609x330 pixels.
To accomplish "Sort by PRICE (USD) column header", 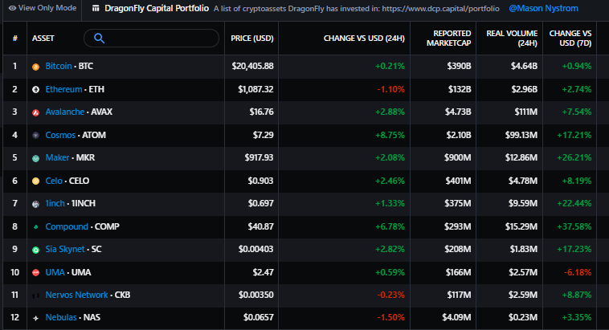I will (252, 38).
